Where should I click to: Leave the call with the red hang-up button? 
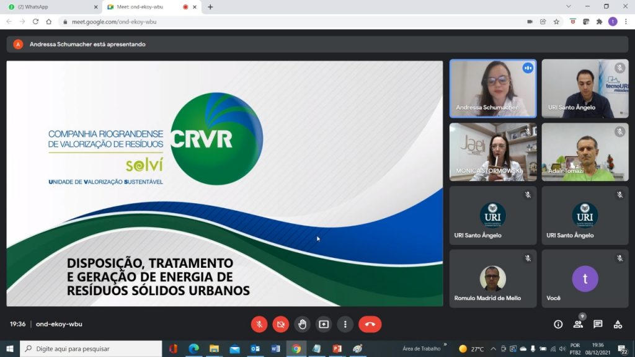370,324
